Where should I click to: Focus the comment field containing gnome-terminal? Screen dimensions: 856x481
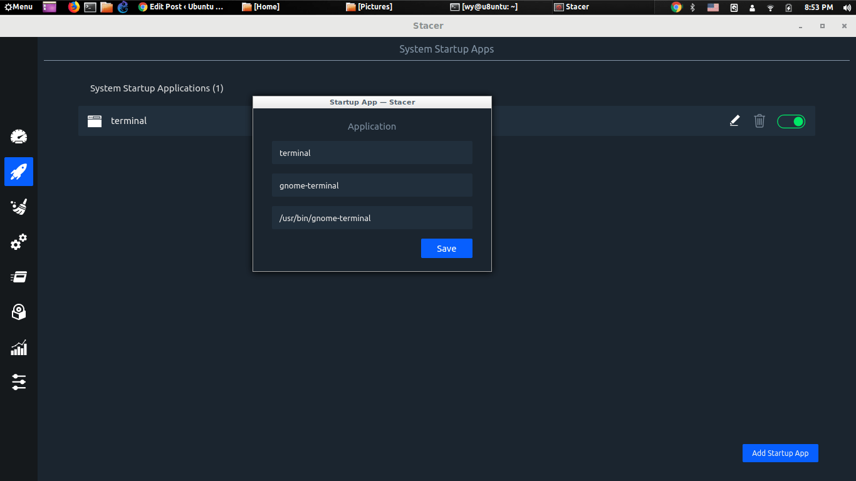coord(372,185)
